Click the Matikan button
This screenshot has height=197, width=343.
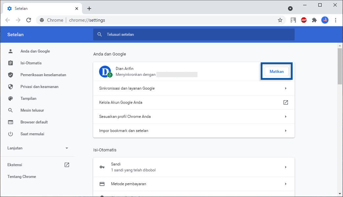click(276, 71)
